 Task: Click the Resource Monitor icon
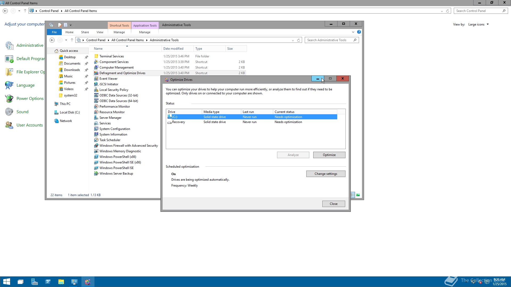pyautogui.click(x=96, y=112)
